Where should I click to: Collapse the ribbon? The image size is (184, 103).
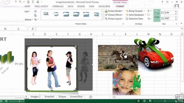click(181, 23)
